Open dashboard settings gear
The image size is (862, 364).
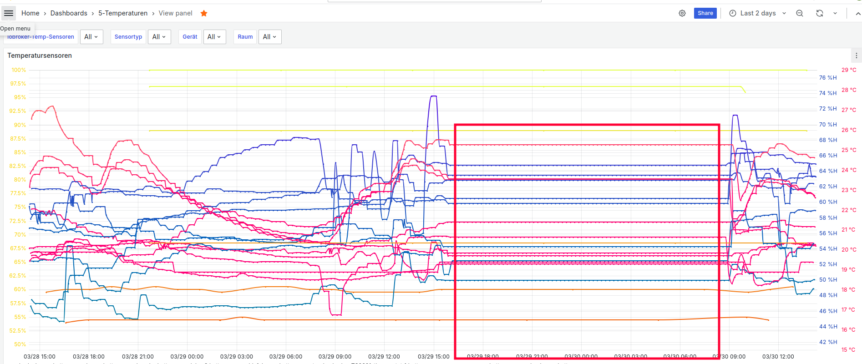tap(682, 13)
